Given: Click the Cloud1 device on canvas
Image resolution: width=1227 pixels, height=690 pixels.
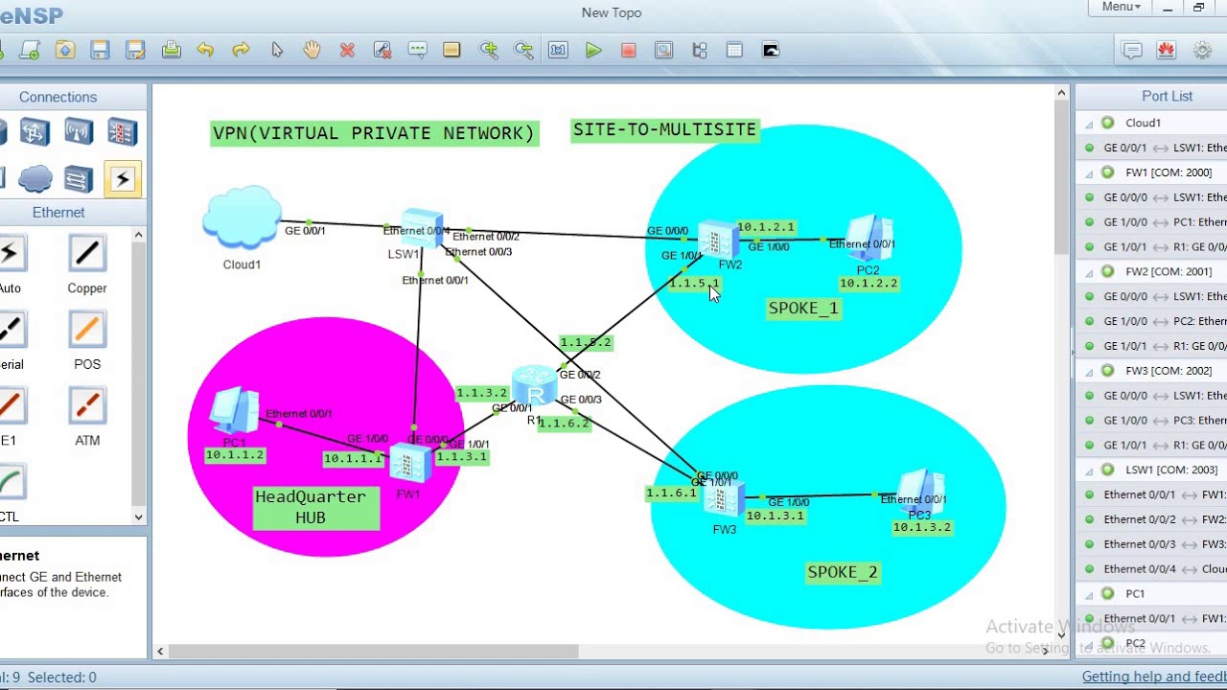Looking at the screenshot, I should [242, 218].
